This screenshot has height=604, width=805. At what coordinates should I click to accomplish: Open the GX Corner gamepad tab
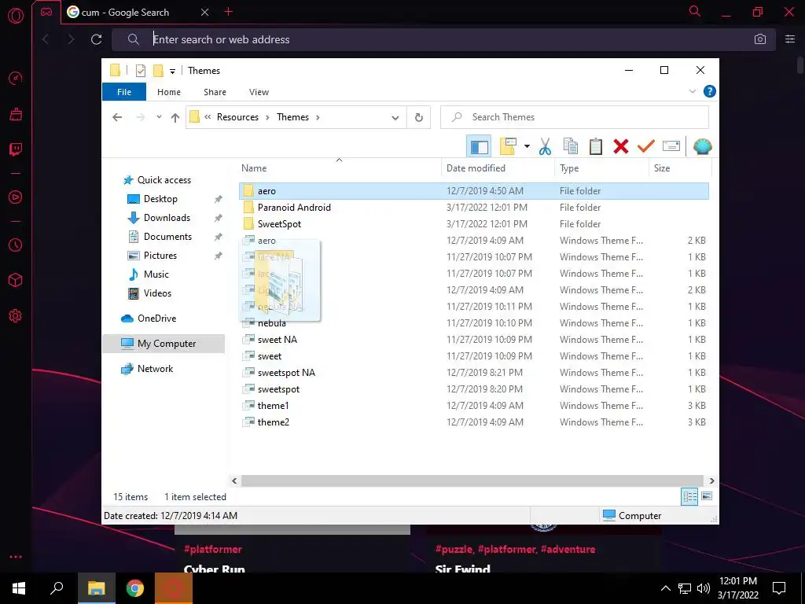pos(46,12)
